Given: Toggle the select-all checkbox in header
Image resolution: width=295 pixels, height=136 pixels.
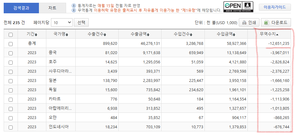Looking at the screenshot, I should pos(11,35).
